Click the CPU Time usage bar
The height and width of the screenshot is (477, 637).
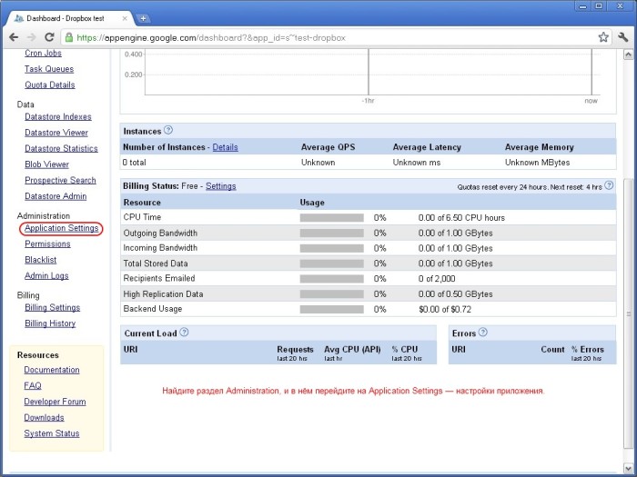(332, 218)
